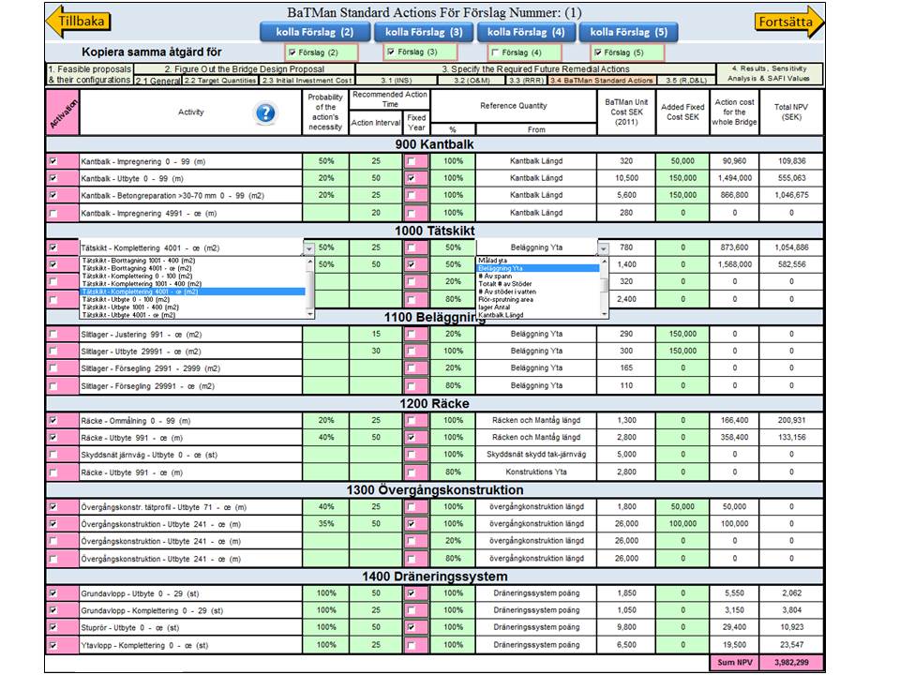The height and width of the screenshot is (675, 900).
Task: Open kolla Förslag (3)
Action: (x=424, y=32)
